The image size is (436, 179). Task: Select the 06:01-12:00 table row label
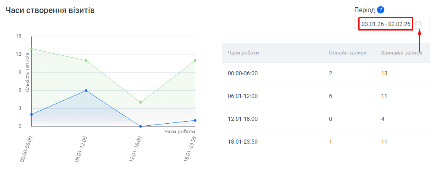tap(243, 96)
